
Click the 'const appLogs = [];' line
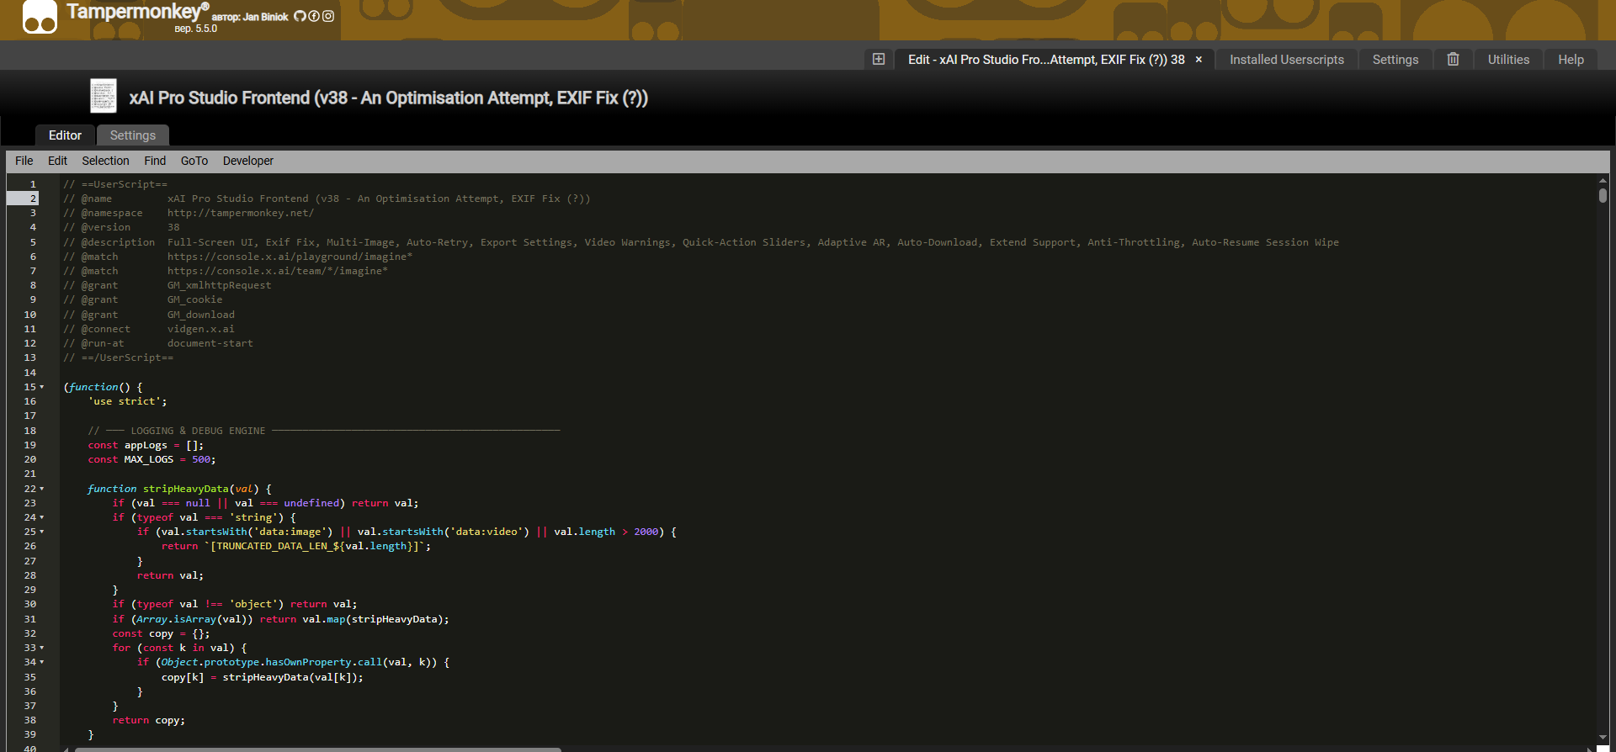(x=146, y=445)
